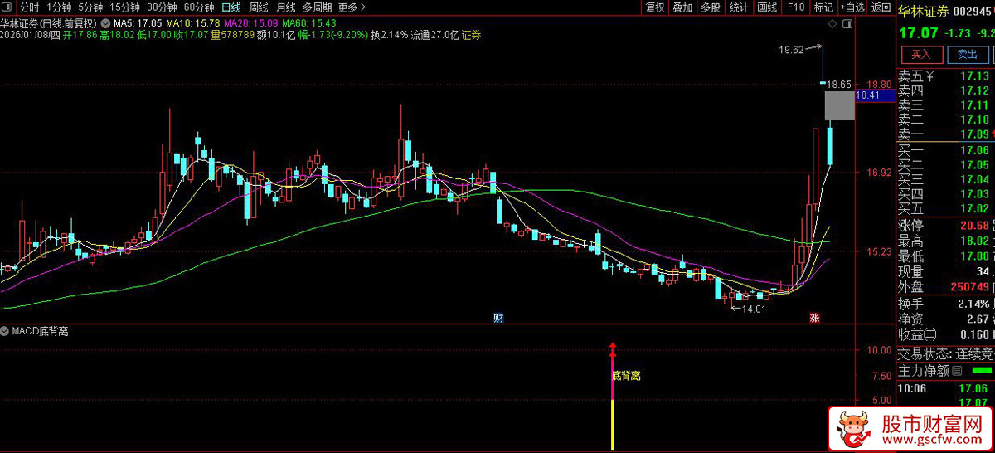Image resolution: width=995 pixels, height=453 pixels.
Task: Click the 最高 value 18.02
Action: coord(975,241)
